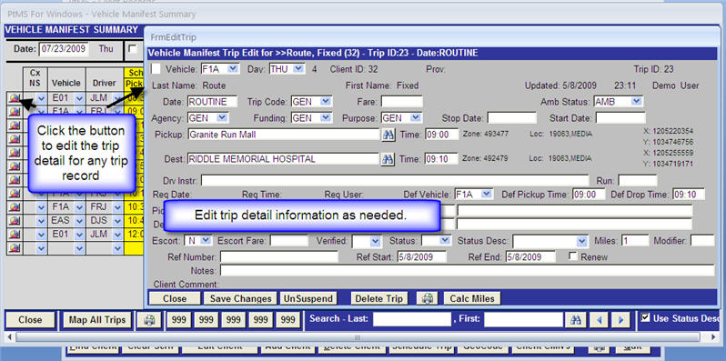Click the Start Date field

(x=620, y=118)
